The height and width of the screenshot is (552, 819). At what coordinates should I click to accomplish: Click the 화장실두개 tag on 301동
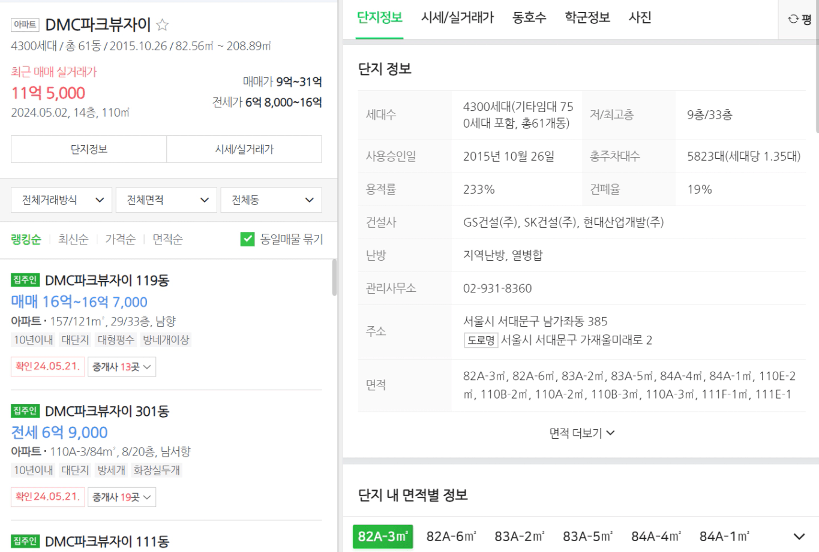pyautogui.click(x=157, y=470)
